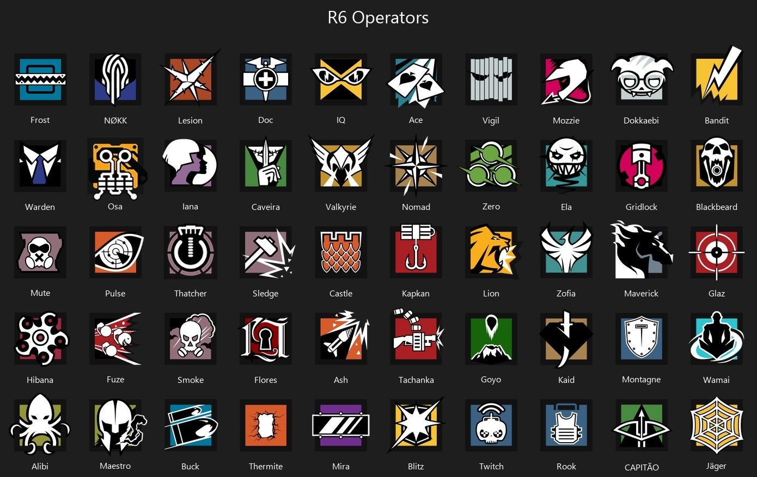Screen dimensions: 757x477
Task: Click the Dokkaebi goblin icon
Action: [642, 79]
